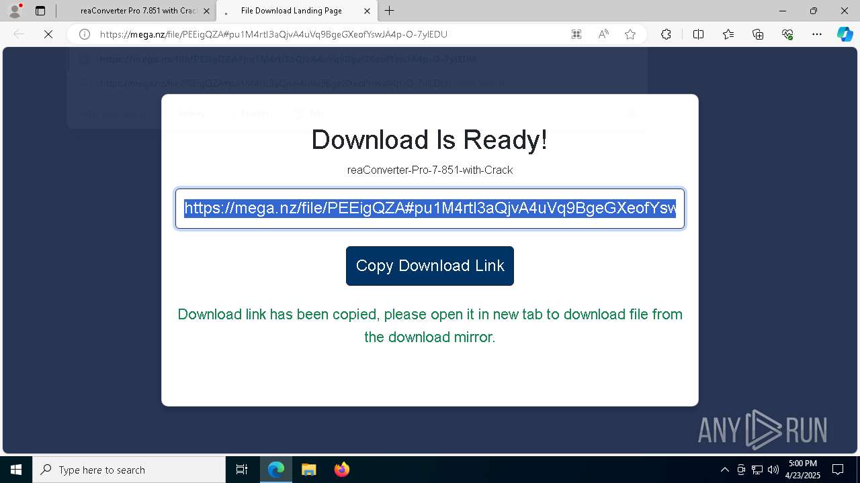Open the Favorites list
The height and width of the screenshot is (483, 860).
coord(728,34)
